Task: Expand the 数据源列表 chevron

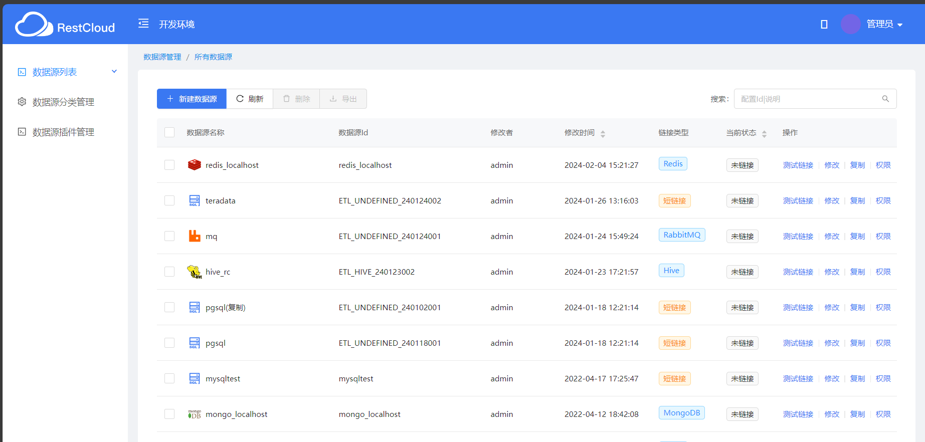Action: click(114, 72)
